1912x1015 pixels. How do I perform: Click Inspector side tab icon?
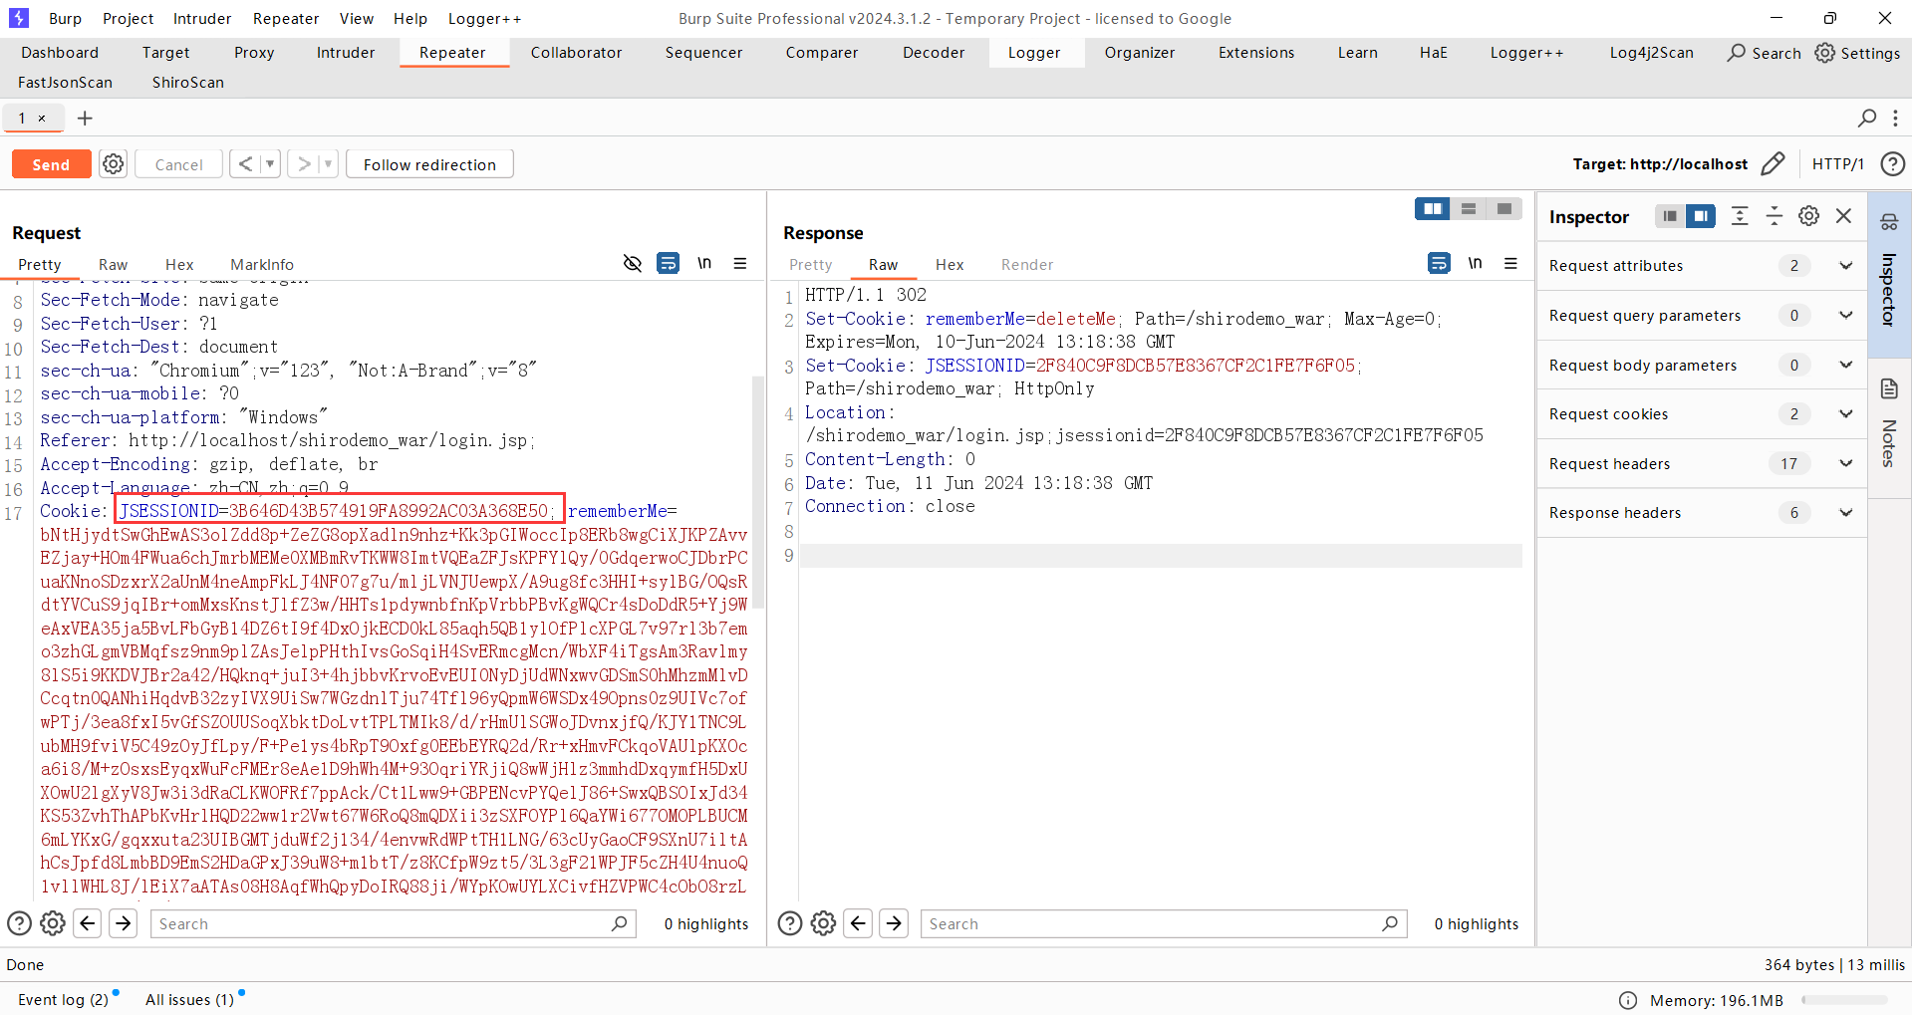1889,223
